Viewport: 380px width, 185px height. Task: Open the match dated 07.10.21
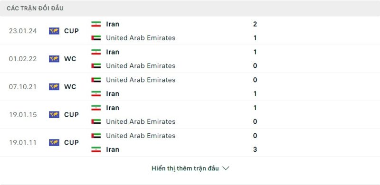click(190, 87)
